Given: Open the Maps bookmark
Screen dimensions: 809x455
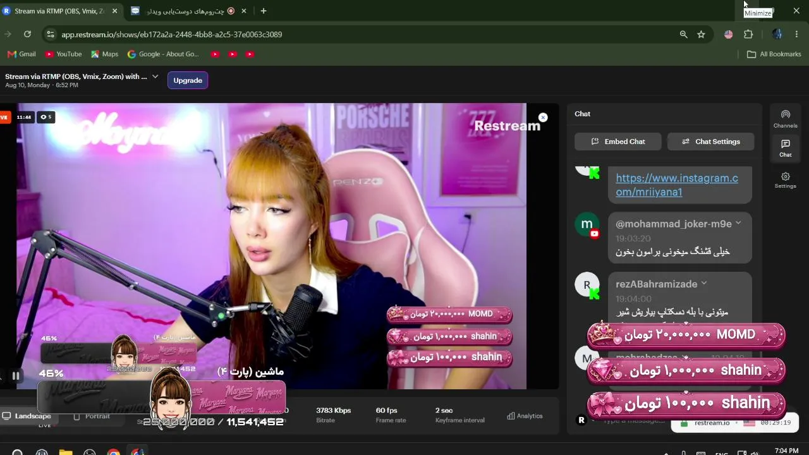Looking at the screenshot, I should 104,54.
